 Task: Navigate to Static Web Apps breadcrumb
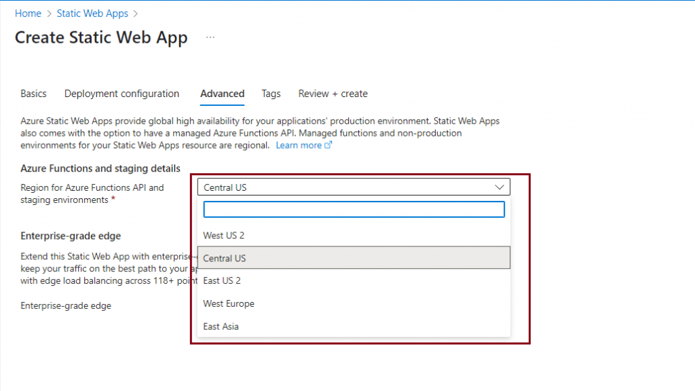(x=92, y=14)
